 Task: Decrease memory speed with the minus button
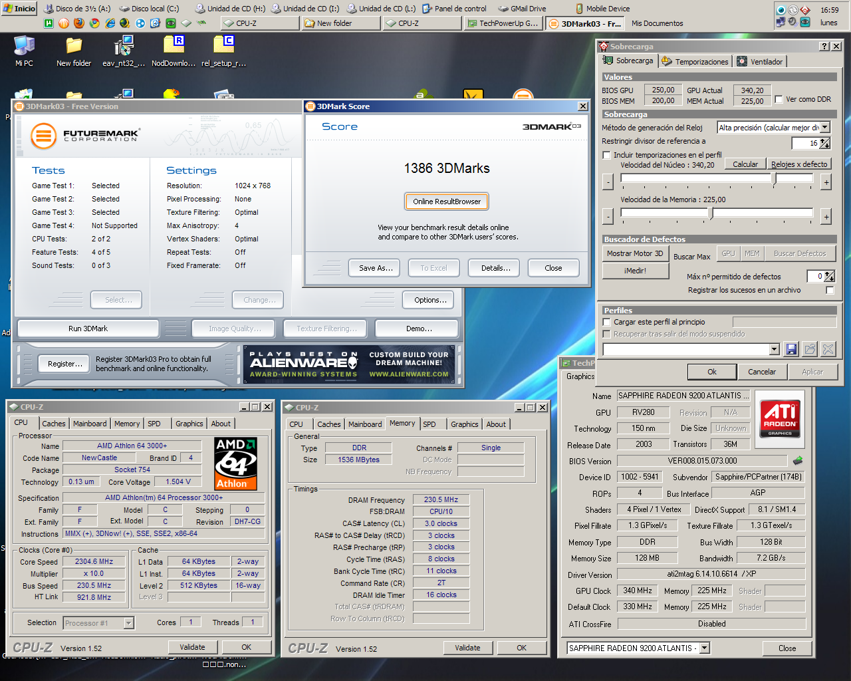(608, 216)
